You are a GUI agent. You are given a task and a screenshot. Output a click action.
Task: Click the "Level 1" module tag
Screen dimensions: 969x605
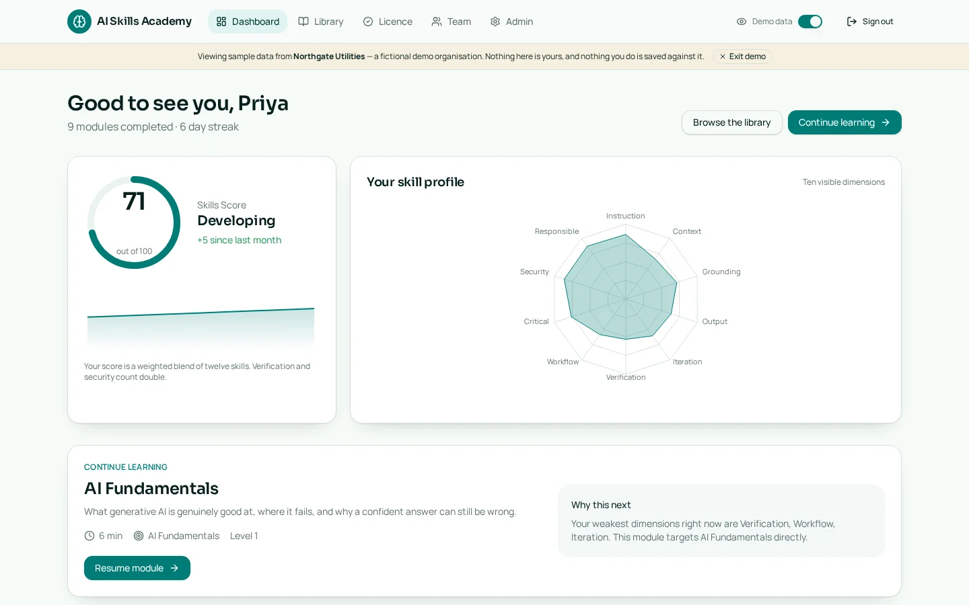pos(244,536)
